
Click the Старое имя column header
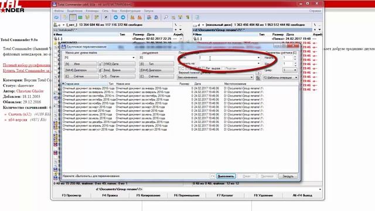pos(85,84)
